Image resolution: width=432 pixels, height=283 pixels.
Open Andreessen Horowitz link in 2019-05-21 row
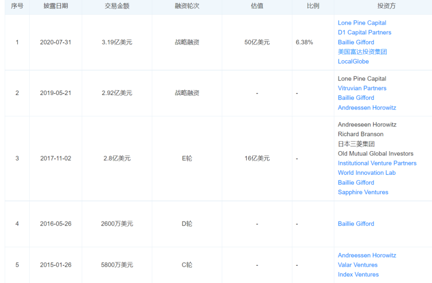tap(367, 108)
